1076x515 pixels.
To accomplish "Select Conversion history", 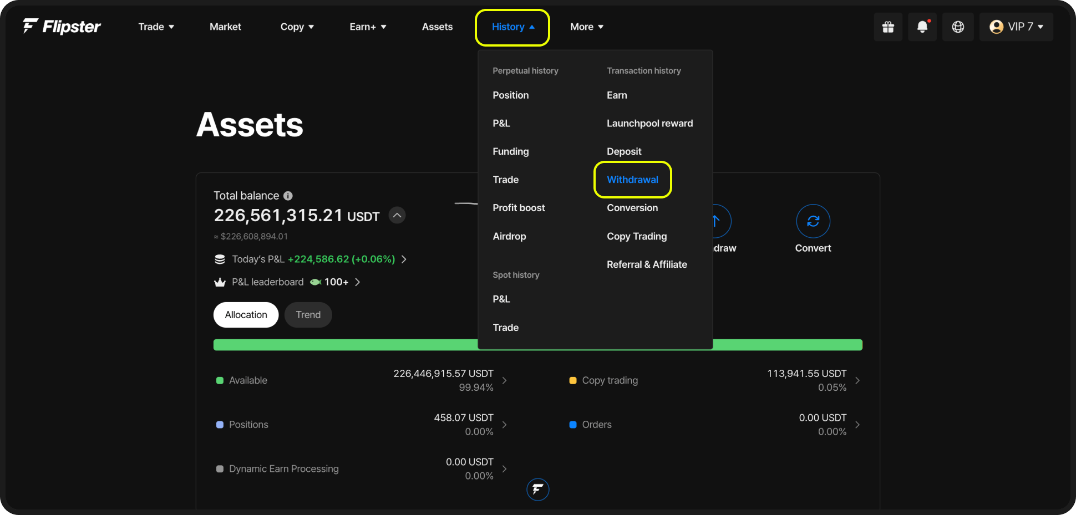I will (632, 208).
